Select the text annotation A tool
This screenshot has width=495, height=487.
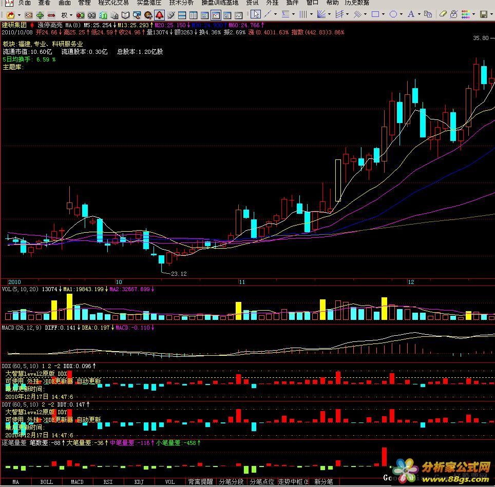411,14
